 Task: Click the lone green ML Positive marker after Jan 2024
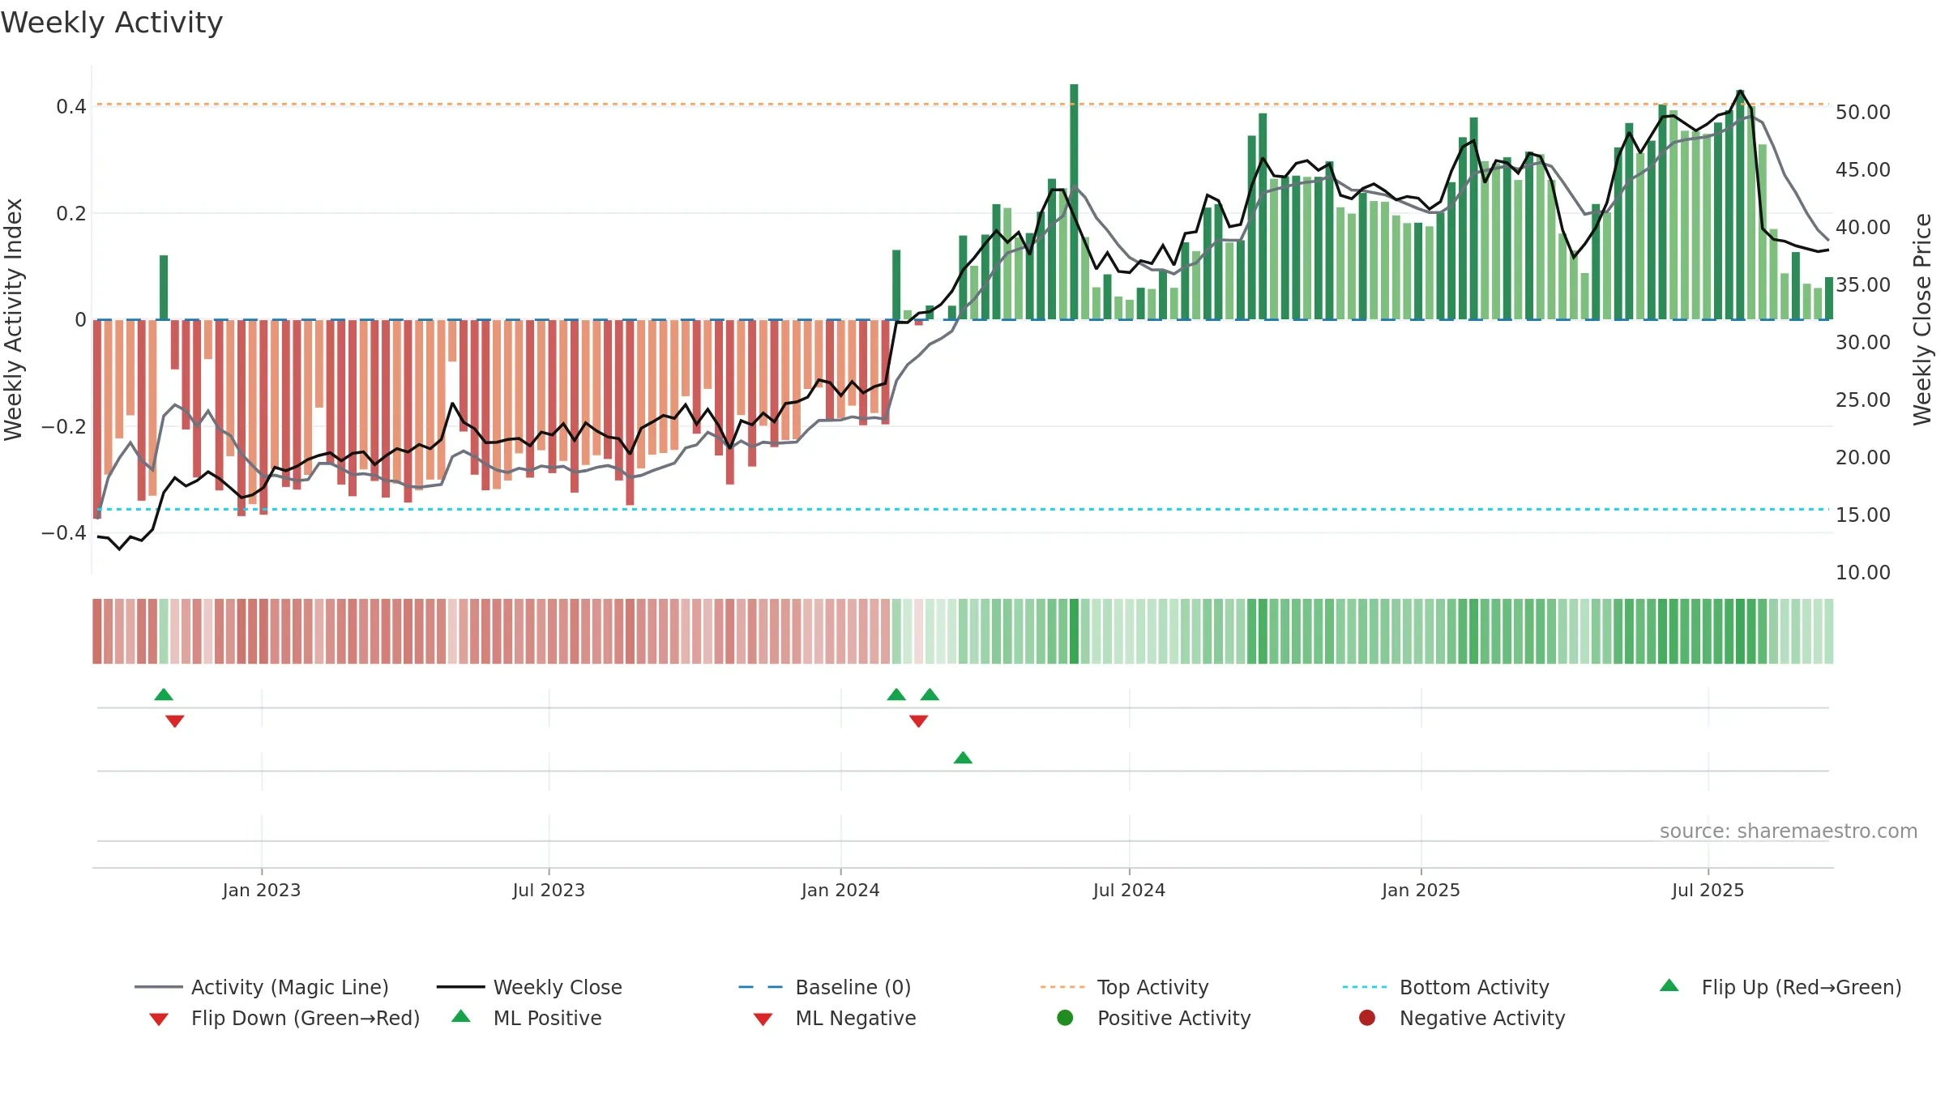tap(963, 758)
